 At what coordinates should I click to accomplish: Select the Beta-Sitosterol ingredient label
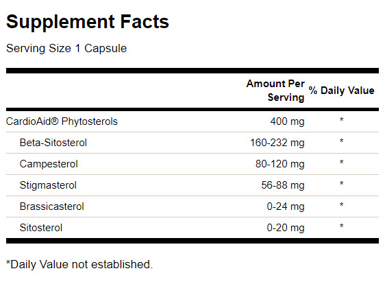tap(53, 143)
